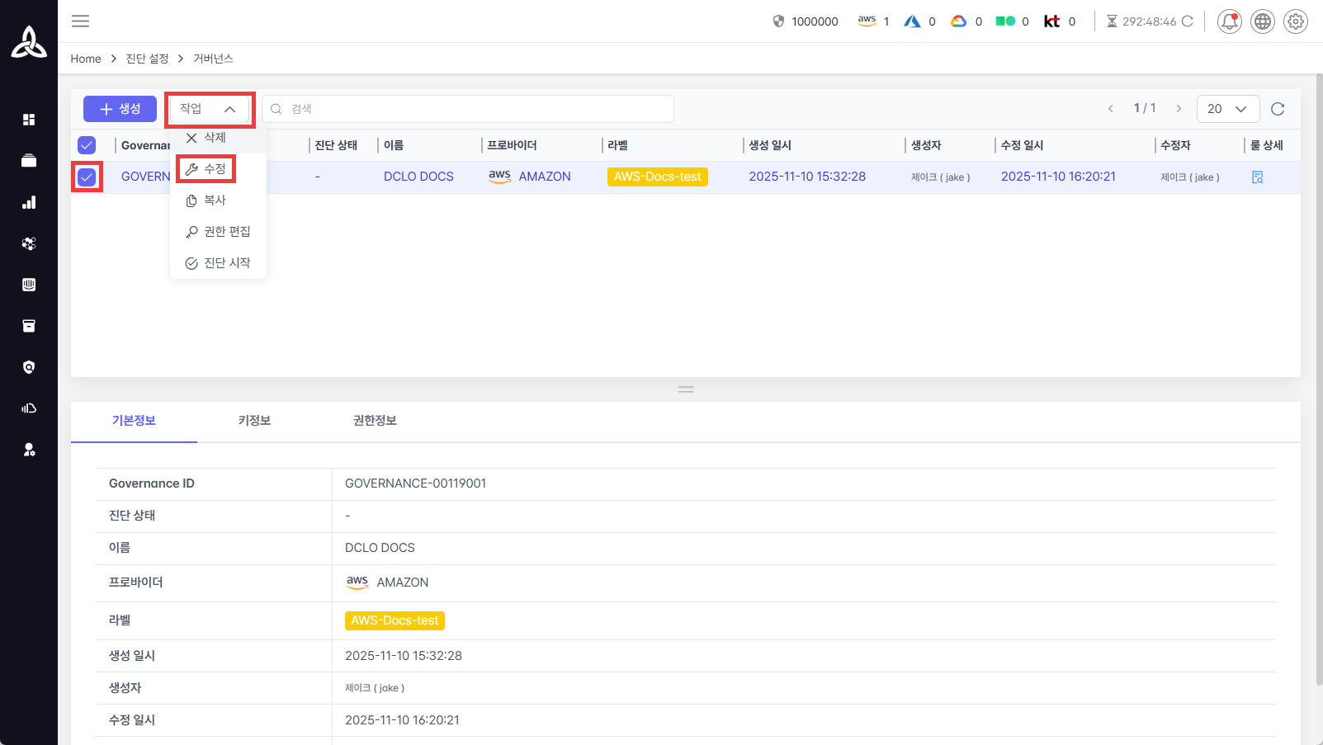Image resolution: width=1323 pixels, height=745 pixels.
Task: Toggle the select-all header checkbox
Action: (x=87, y=145)
